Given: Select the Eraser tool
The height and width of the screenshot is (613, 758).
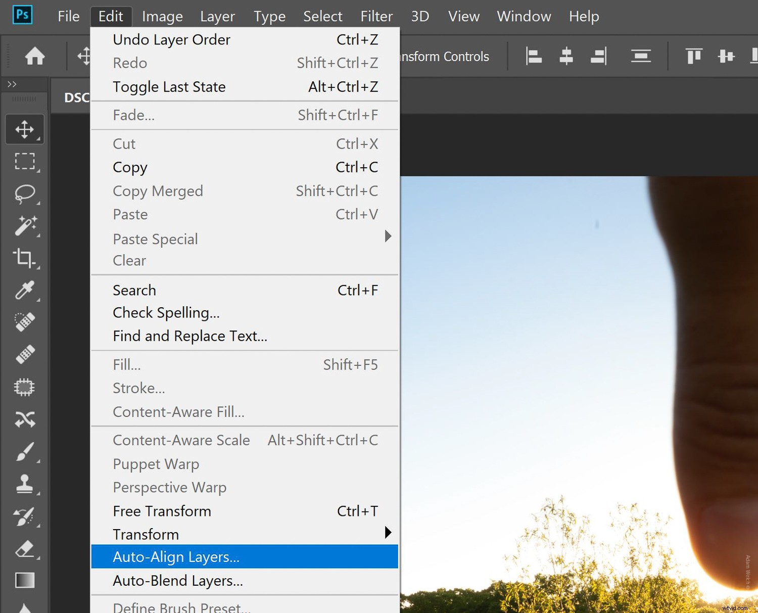Looking at the screenshot, I should tap(25, 549).
